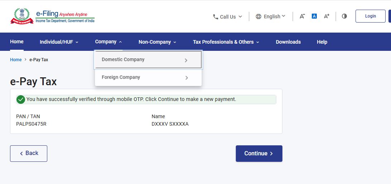Viewport: 391px width, 184px height.
Task: Reset to default font size A icon
Action: coord(314,16)
